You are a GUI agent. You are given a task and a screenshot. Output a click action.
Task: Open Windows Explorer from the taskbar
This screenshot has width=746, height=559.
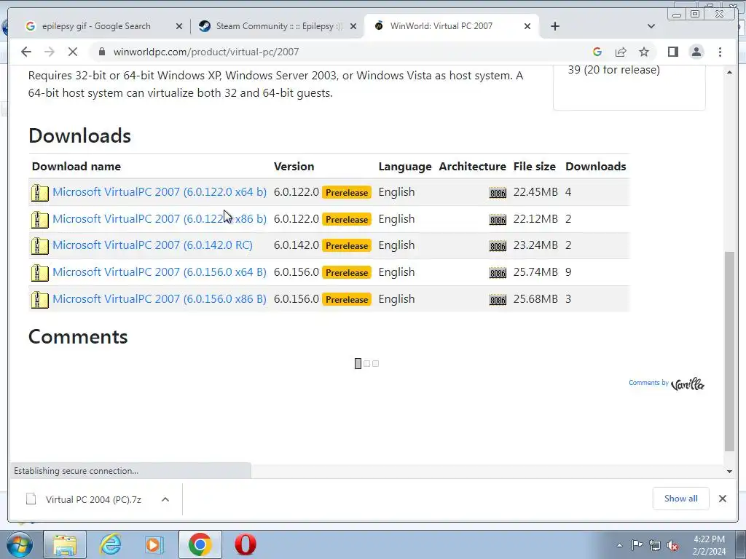tap(65, 544)
